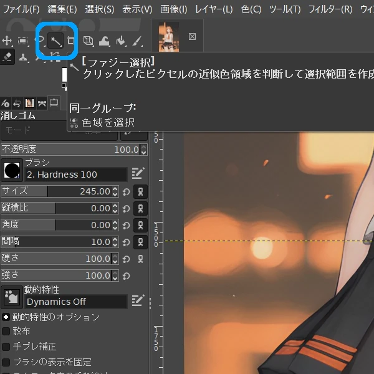Decrease 硬さ with its down arrow
Image resolution: width=374 pixels, height=374 pixels.
(115, 262)
